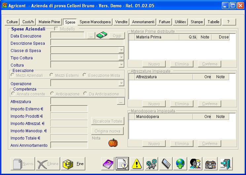
Task: Expand the Classe di Spesa dropdown
Action: (x=121, y=50)
